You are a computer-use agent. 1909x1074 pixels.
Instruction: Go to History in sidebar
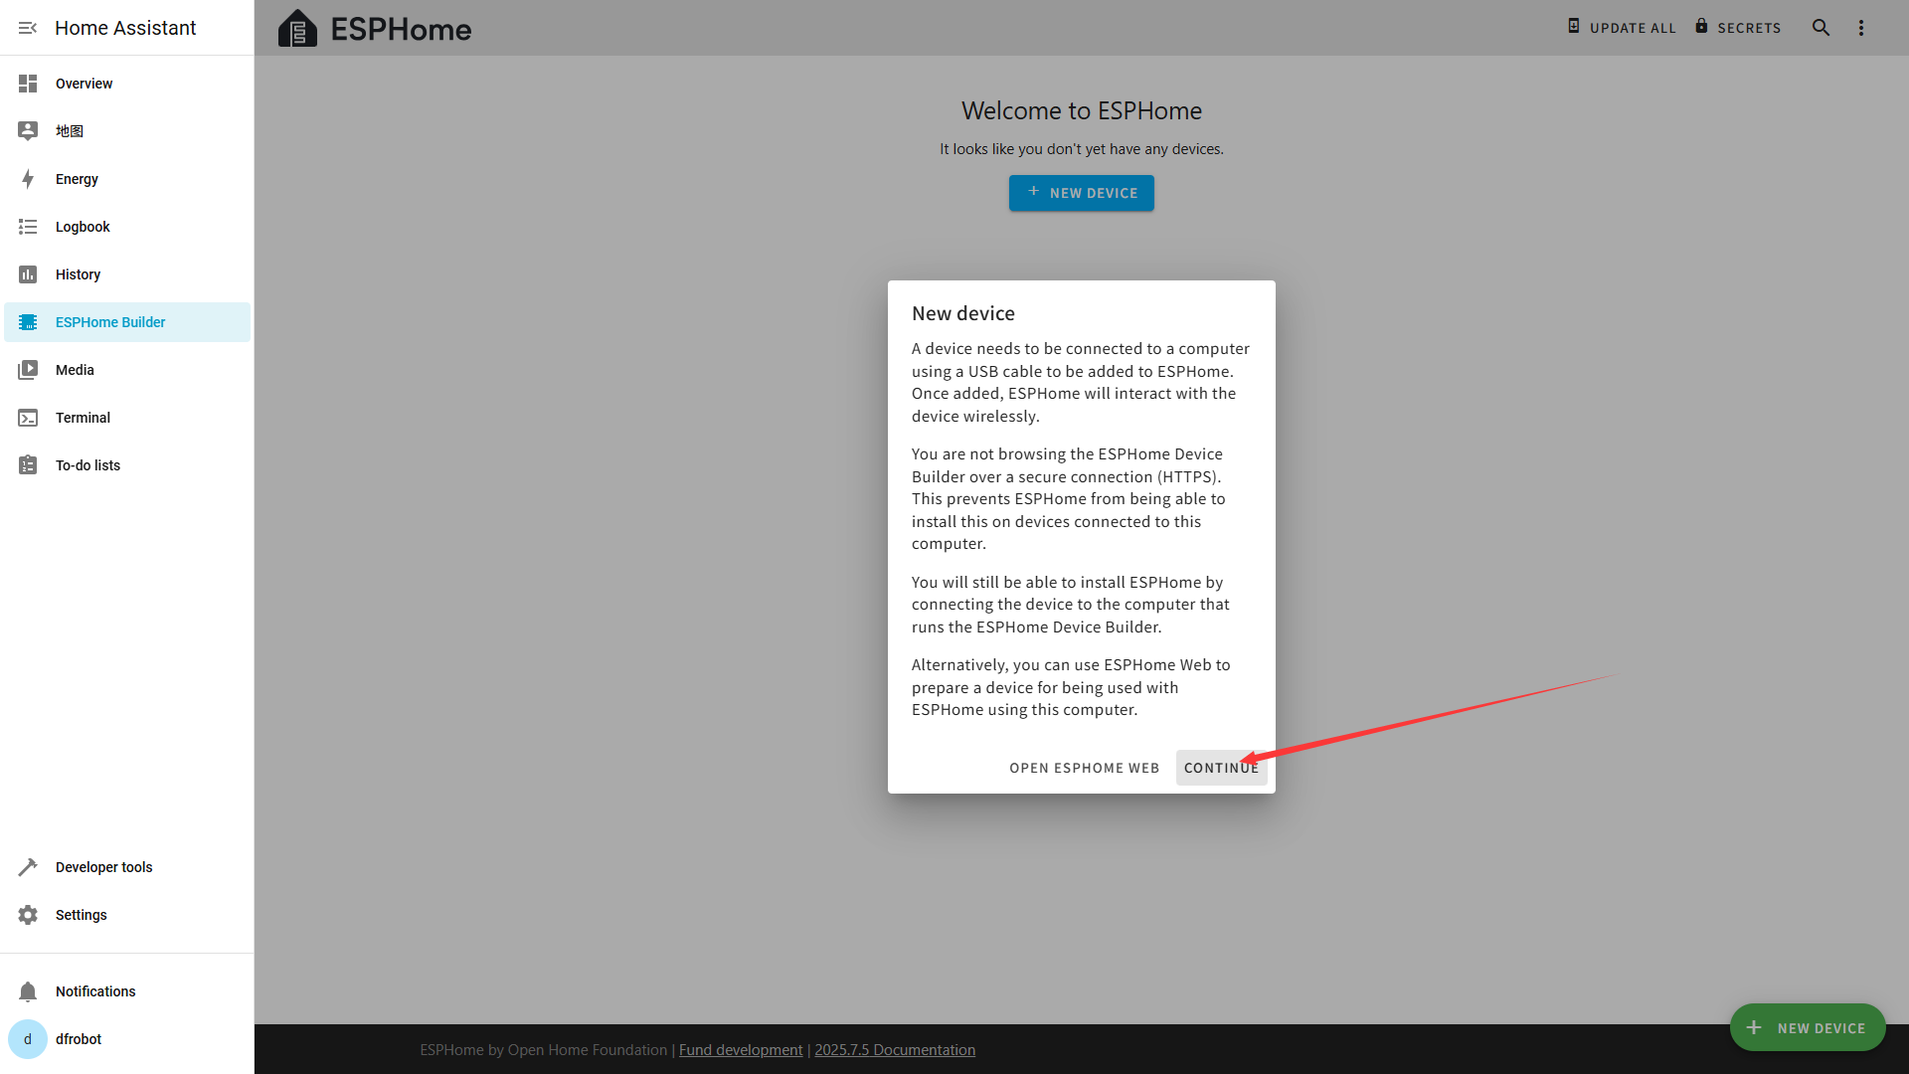pyautogui.click(x=78, y=274)
